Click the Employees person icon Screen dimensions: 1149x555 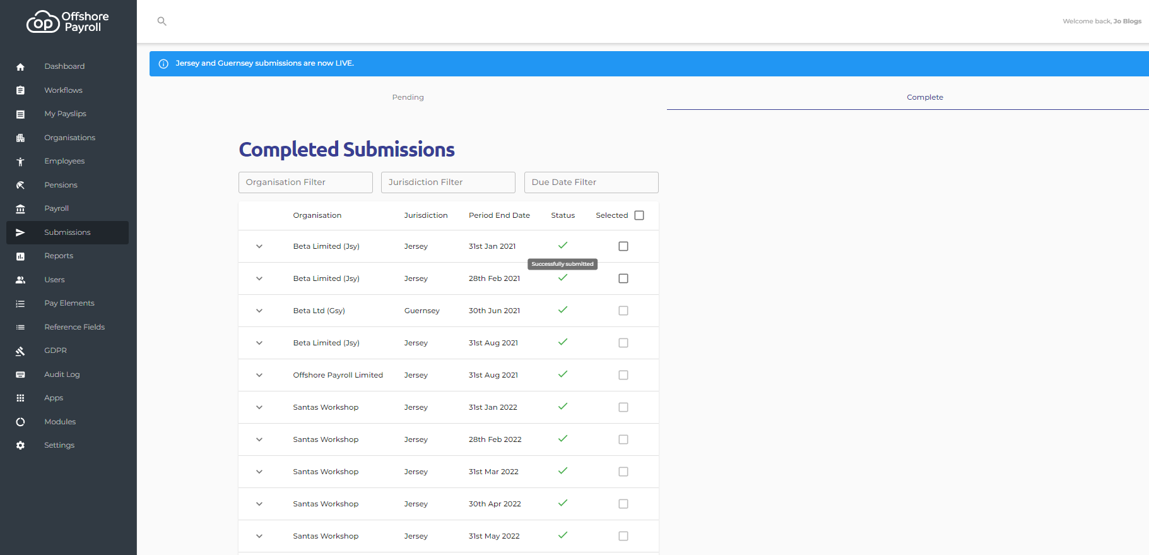pos(20,162)
